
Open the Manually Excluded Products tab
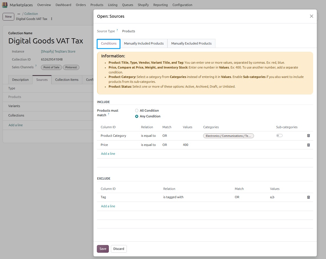tap(191, 43)
